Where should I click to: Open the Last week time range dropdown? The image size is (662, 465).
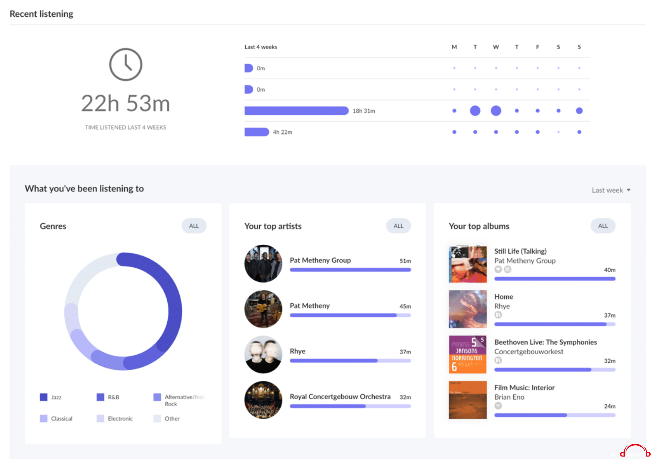click(x=611, y=190)
